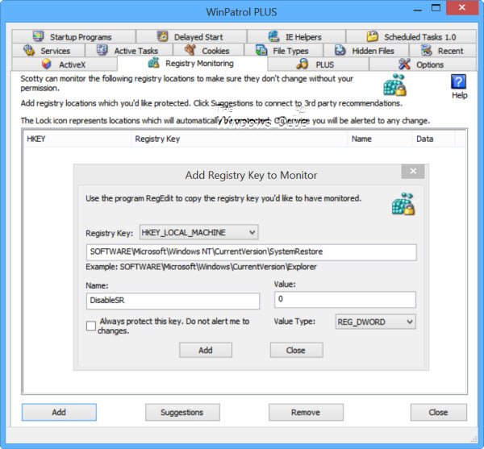Viewport: 484px width, 449px height.
Task: Click the Recent tab icon
Action: click(427, 50)
